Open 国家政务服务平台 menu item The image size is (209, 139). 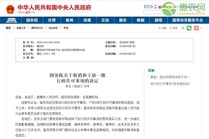point(188,20)
